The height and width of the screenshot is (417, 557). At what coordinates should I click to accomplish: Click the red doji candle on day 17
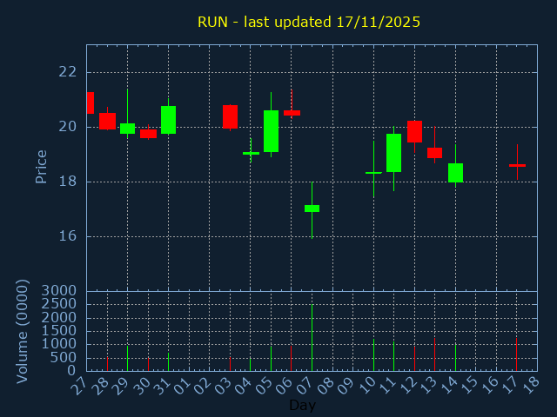tap(517, 165)
